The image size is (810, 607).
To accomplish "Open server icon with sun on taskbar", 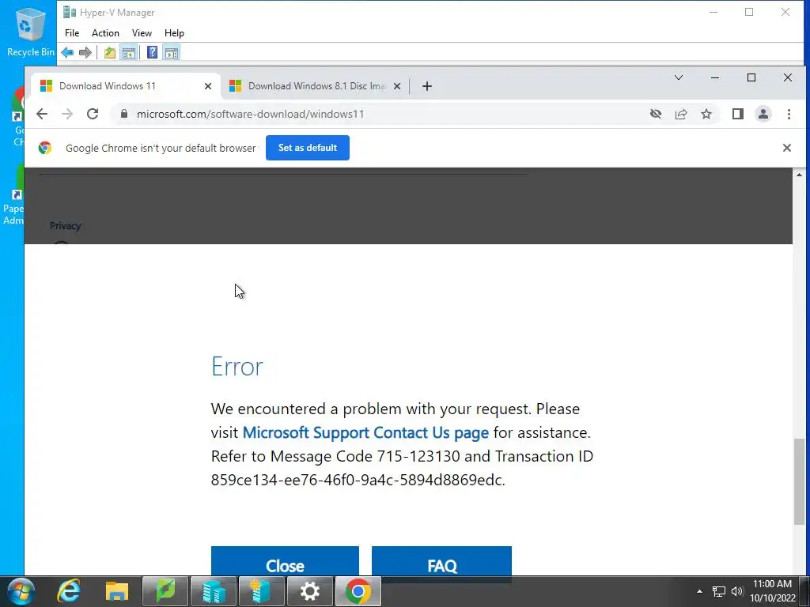I will click(x=261, y=591).
